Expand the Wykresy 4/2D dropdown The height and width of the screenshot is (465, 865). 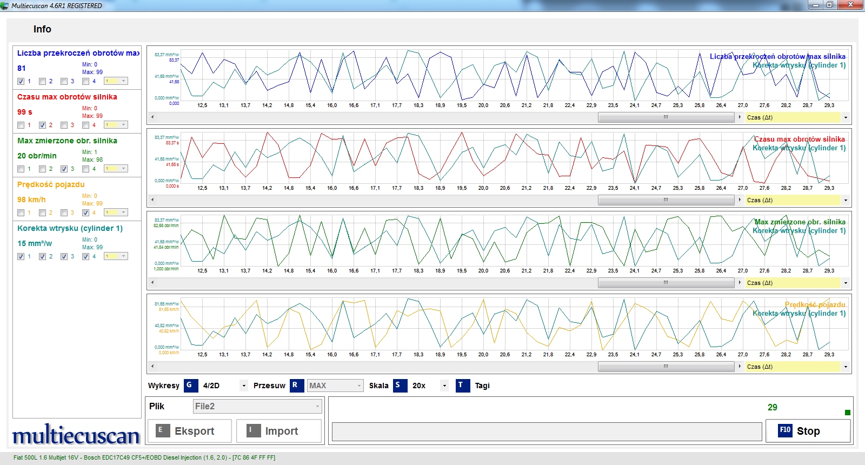[x=244, y=386]
